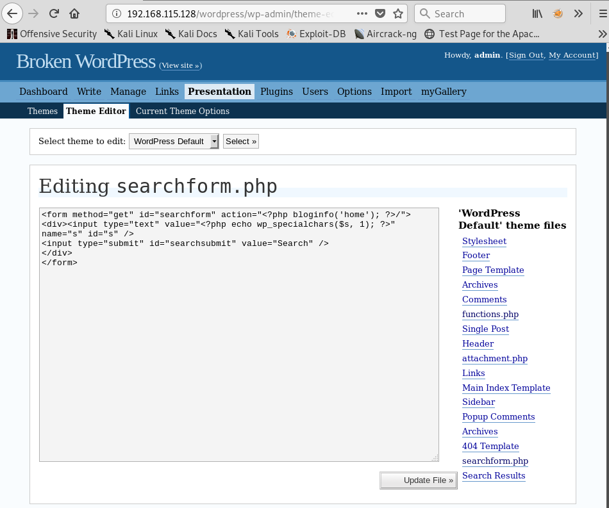Open the Sidebar theme file
This screenshot has height=508, width=609.
pos(478,402)
